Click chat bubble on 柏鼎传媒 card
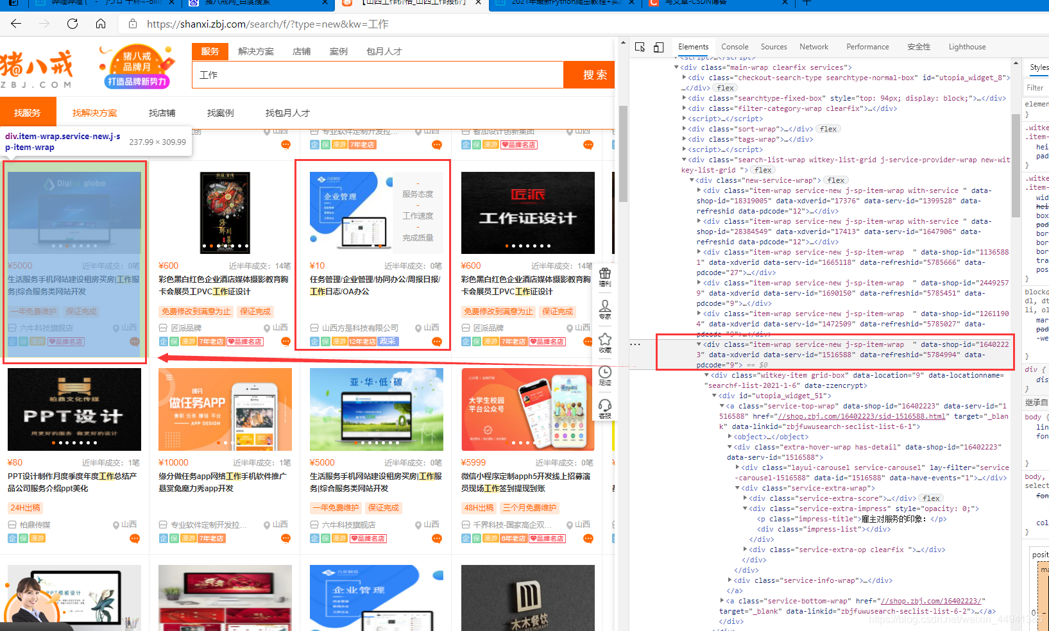 pyautogui.click(x=135, y=539)
